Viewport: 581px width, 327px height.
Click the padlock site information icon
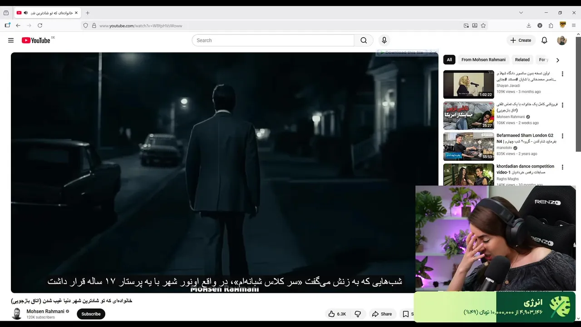tap(94, 25)
